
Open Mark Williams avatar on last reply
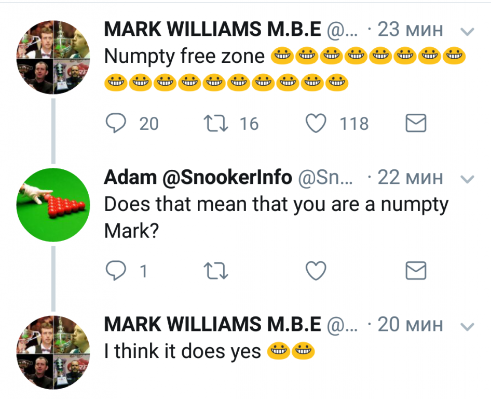click(x=51, y=353)
